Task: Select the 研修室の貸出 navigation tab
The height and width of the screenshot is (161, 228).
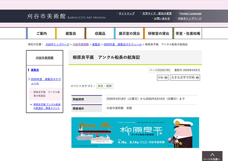Action: pos(158,33)
